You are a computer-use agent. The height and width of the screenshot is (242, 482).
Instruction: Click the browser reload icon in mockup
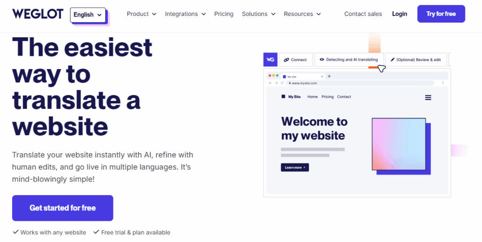(x=282, y=83)
